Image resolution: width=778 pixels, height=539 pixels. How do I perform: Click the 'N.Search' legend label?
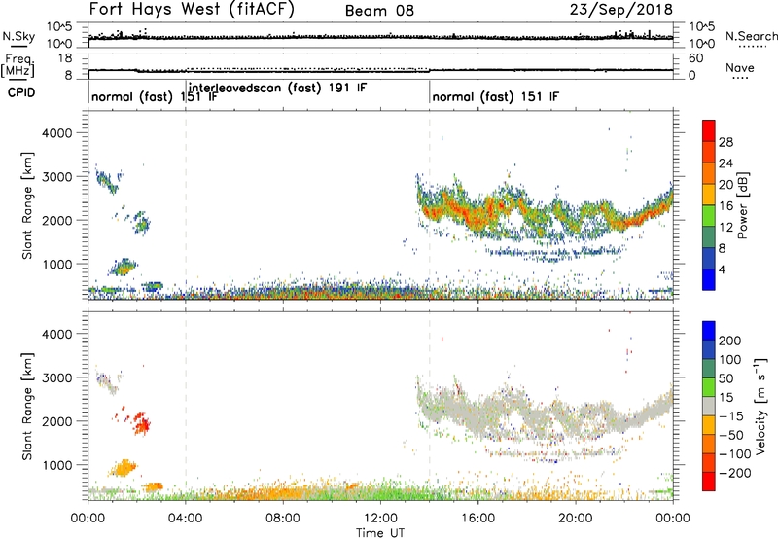(751, 36)
